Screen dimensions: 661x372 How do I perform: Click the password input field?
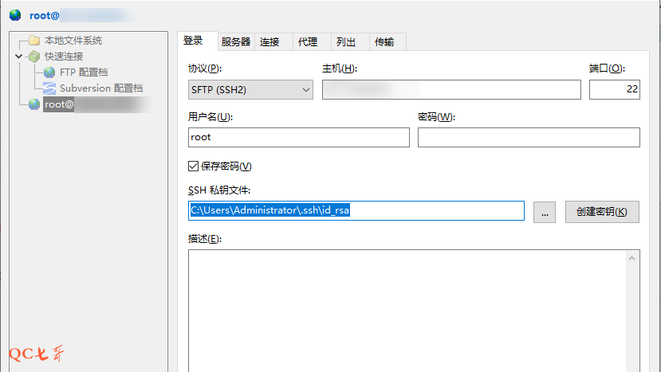tap(528, 138)
